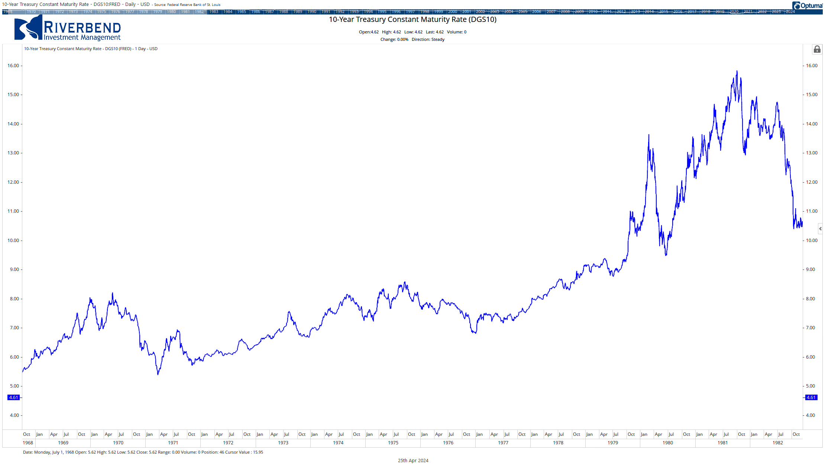
Task: Click the Optuma logo
Action: [807, 6]
